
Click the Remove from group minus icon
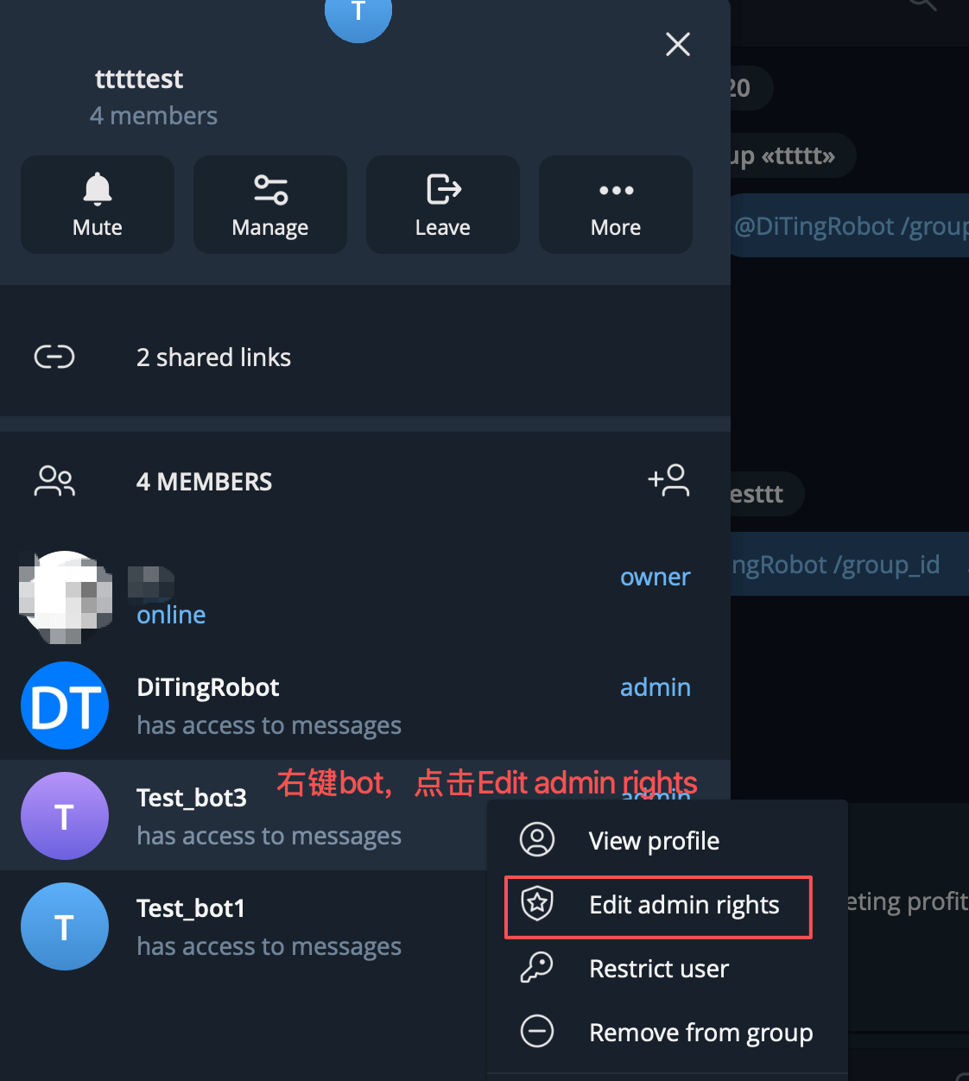[536, 1031]
